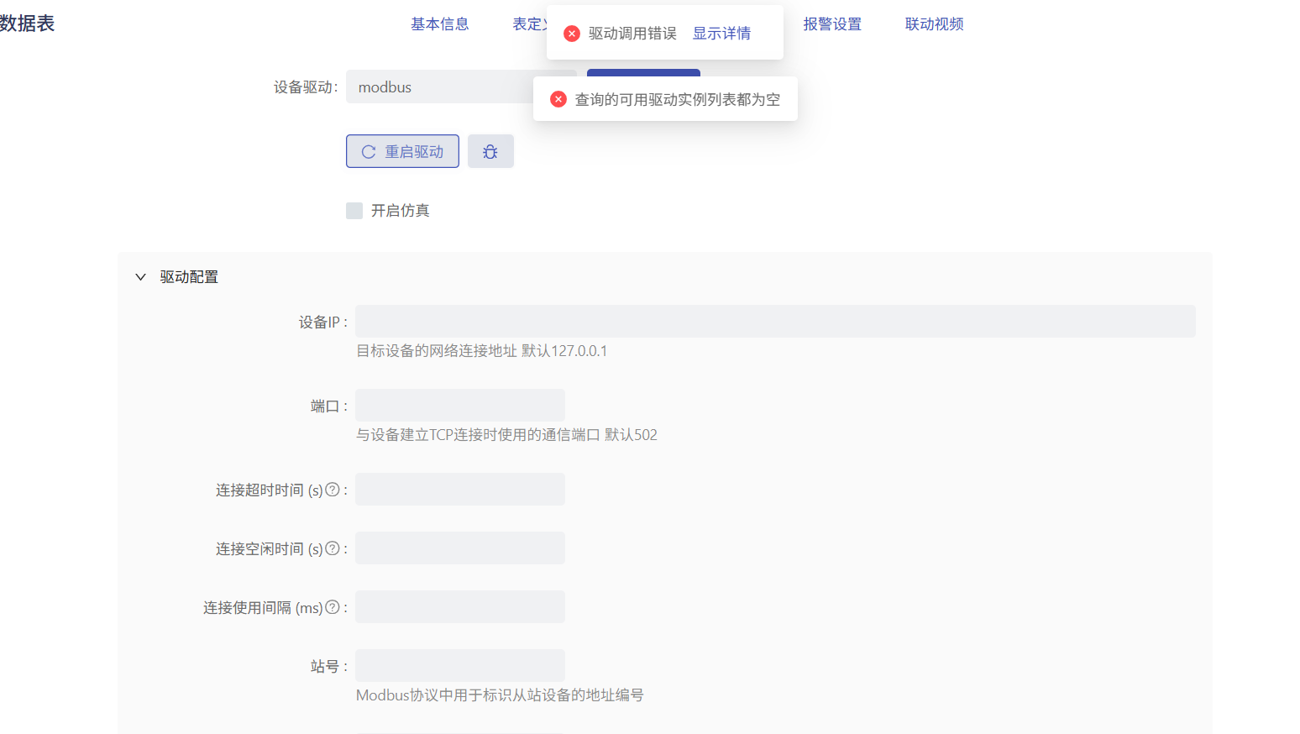Open the partially hidden 表定义 tab
Screen dimensions: 1300x734
529,24
